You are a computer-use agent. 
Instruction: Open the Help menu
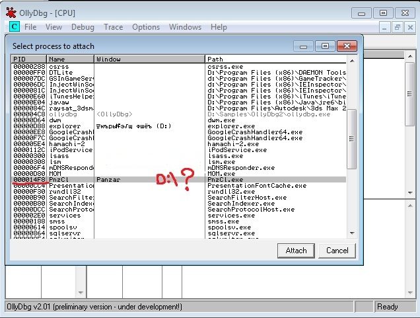219,27
